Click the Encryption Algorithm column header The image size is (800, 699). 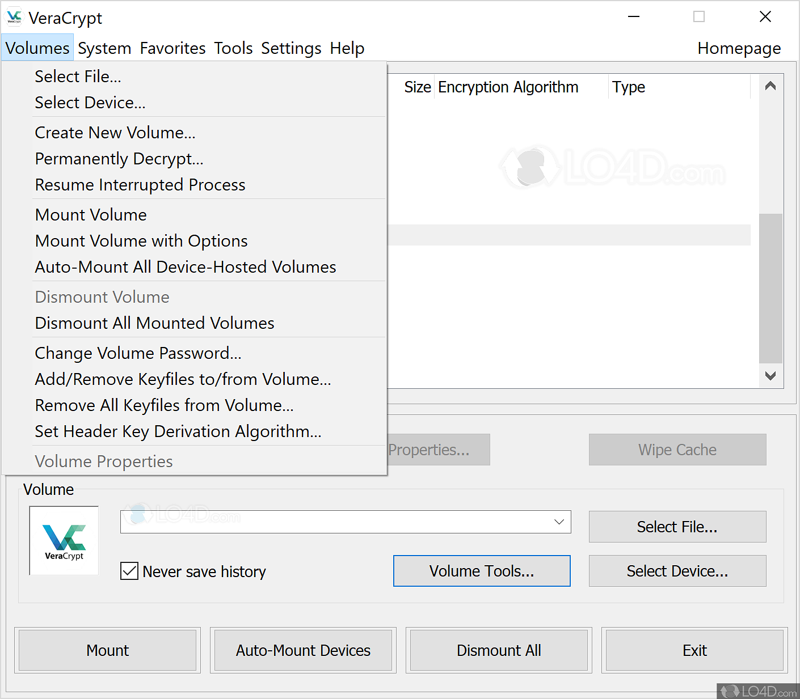coord(521,87)
